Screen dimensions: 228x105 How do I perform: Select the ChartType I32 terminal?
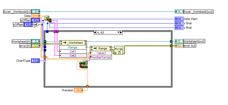pyautogui.click(x=35, y=61)
